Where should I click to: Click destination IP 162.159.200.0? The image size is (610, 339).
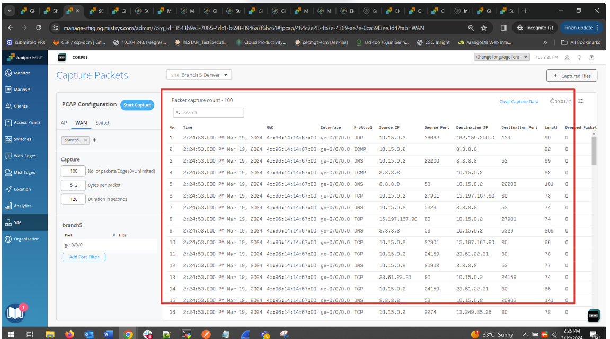(475, 138)
